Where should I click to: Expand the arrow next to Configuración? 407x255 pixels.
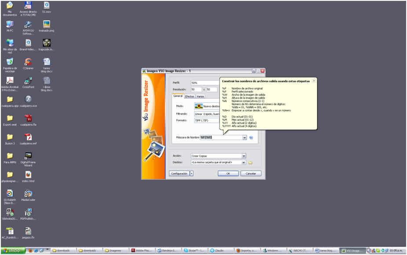[x=191, y=174]
